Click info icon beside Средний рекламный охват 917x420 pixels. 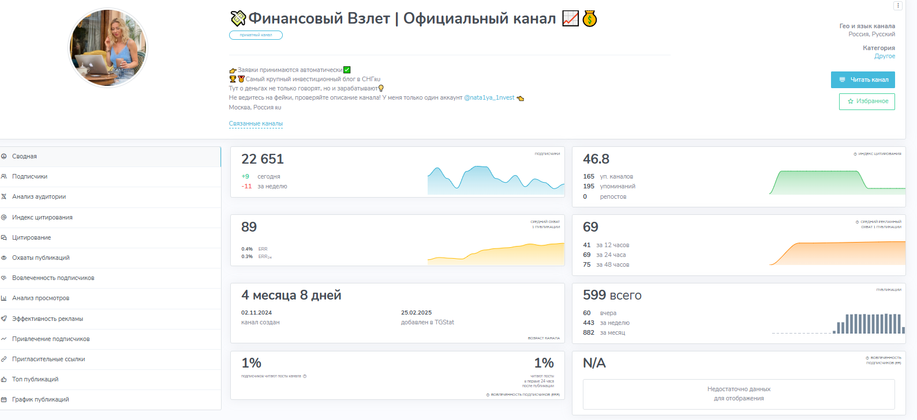(858, 222)
